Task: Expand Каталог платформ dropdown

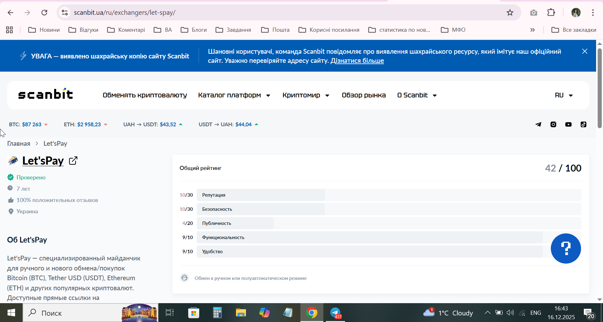Action: point(234,95)
